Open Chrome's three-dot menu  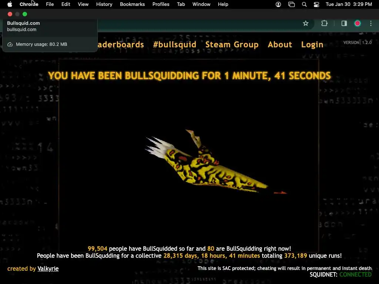371,23
